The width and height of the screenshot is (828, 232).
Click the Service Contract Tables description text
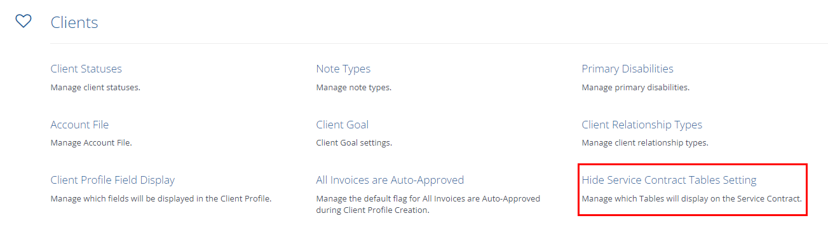(692, 198)
